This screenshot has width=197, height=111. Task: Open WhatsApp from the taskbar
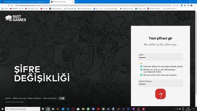pos(88,109)
